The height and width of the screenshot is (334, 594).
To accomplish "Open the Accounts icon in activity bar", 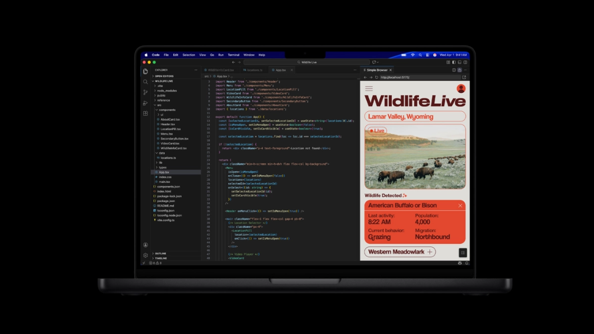I will coord(146,245).
